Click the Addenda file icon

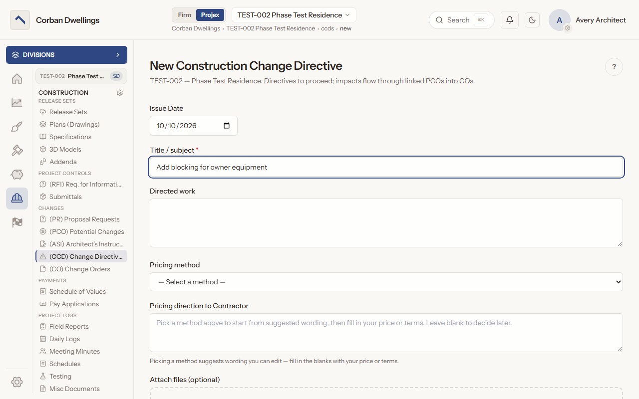43,162
